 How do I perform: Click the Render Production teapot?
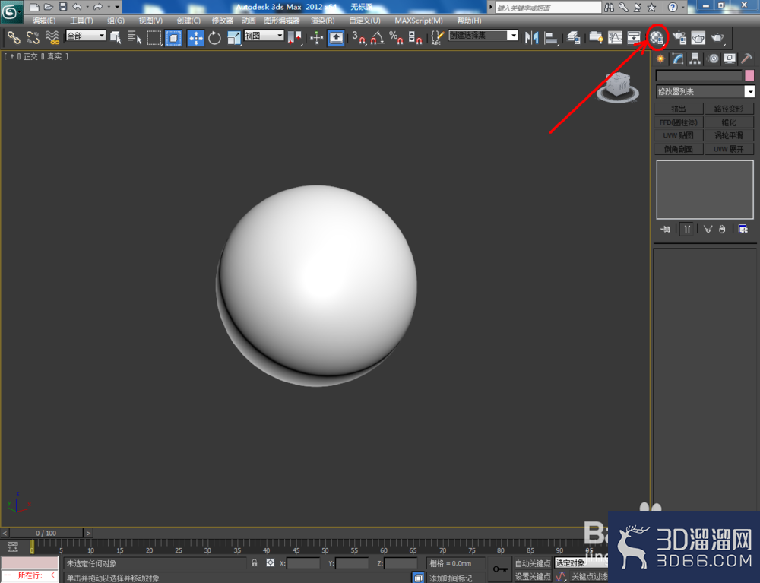pos(717,37)
